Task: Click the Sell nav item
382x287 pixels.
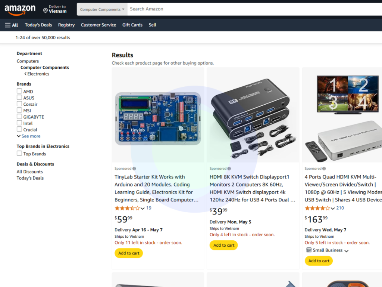Action: 152,25
